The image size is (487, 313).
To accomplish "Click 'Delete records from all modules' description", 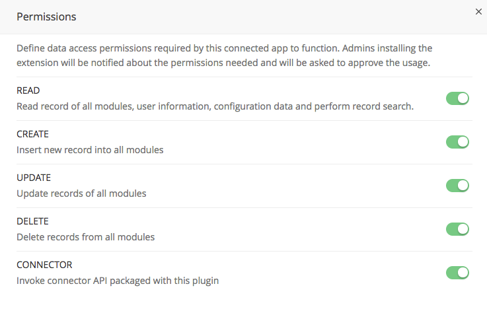I will click(x=85, y=237).
